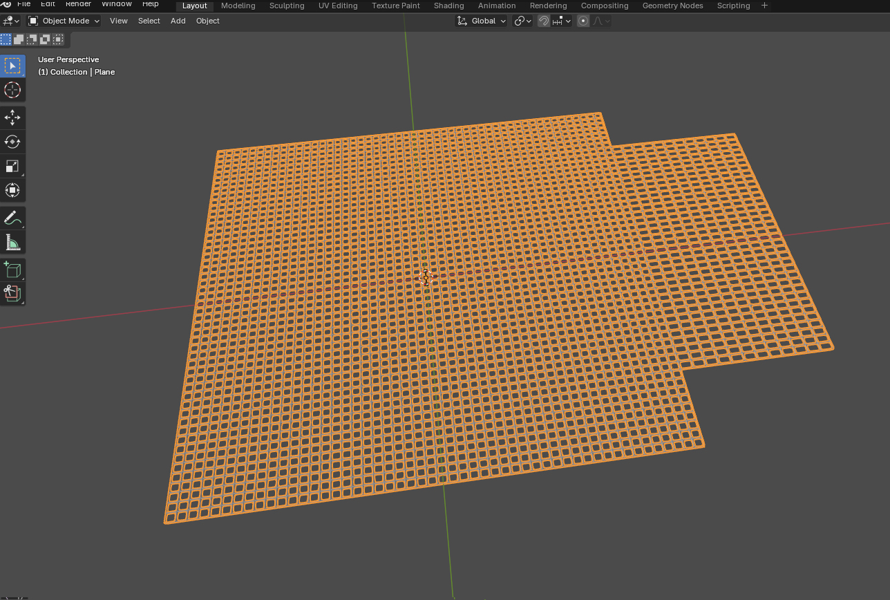890x600 pixels.
Task: Open the snapping options dropdown
Action: point(562,21)
